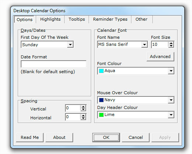Decrease Font Size with down arrow
192x154 pixels.
point(171,46)
